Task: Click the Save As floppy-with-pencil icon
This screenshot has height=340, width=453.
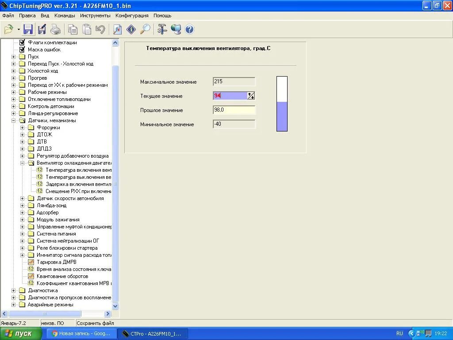Action: coord(42,29)
